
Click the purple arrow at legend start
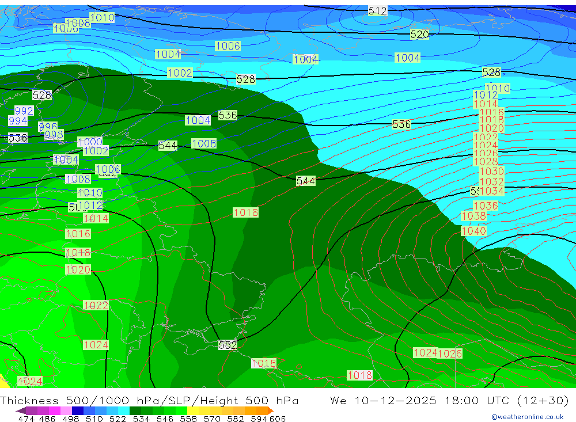pyautogui.click(x=21, y=410)
